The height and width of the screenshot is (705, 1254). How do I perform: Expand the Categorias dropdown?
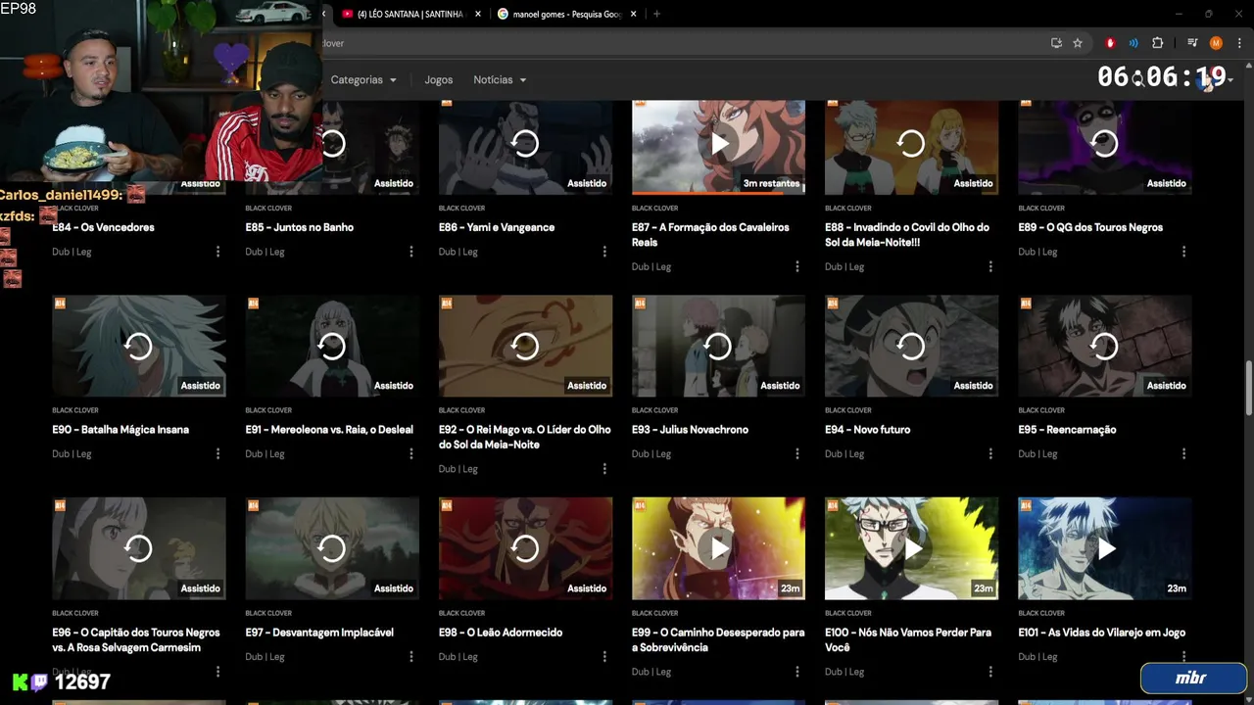click(363, 80)
